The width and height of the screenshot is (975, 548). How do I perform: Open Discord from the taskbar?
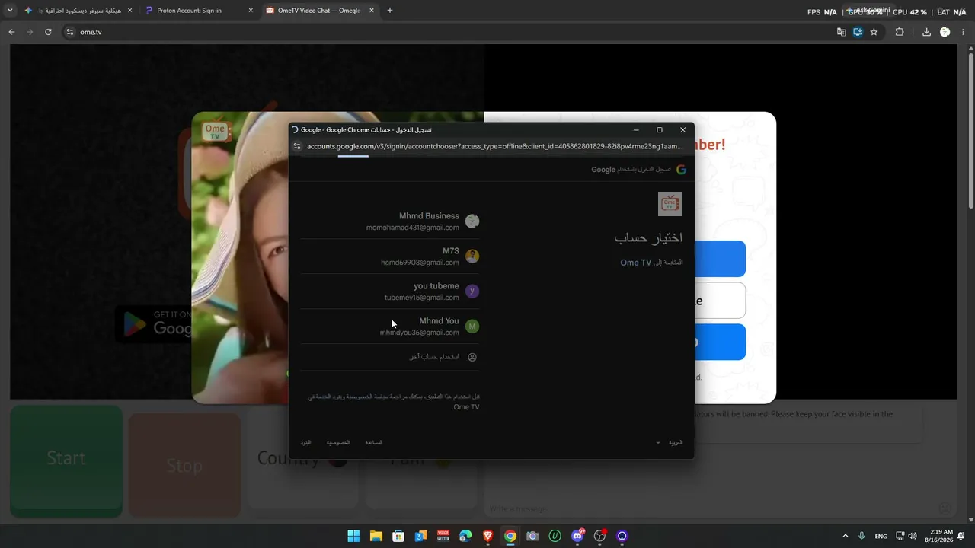coord(577,536)
